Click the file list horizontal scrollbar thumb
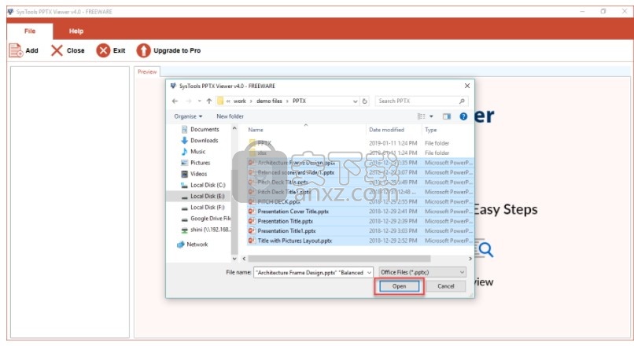The width and height of the screenshot is (634, 346). 339,258
